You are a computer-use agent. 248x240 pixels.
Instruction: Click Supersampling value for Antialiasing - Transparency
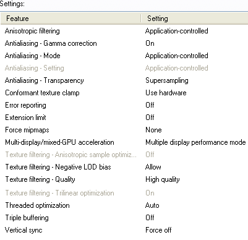pyautogui.click(x=167, y=80)
